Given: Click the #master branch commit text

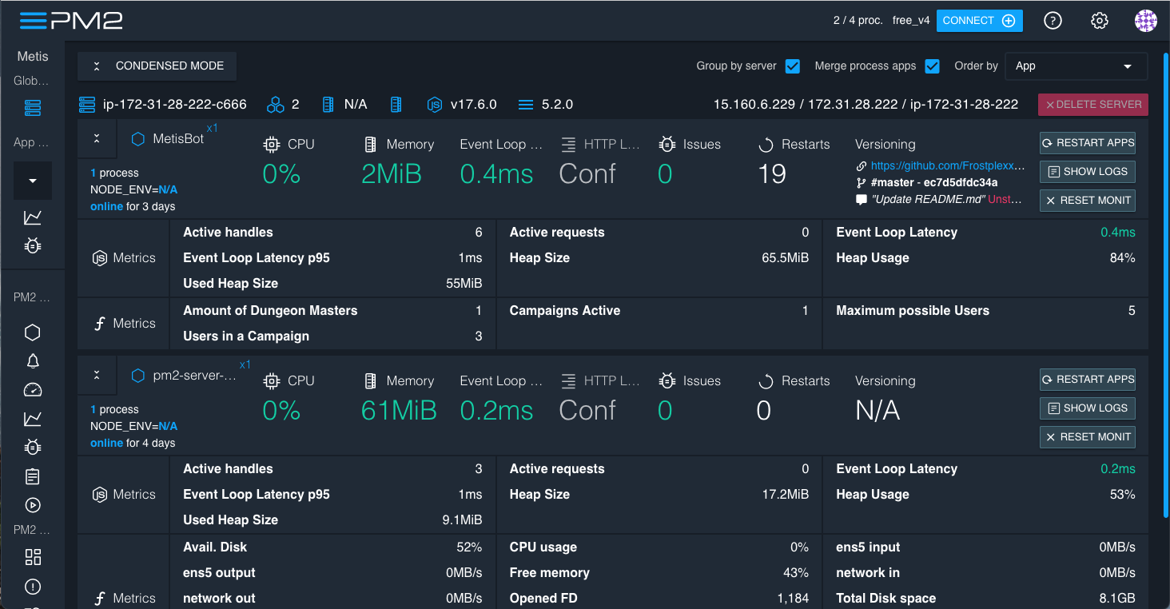Looking at the screenshot, I should (934, 183).
